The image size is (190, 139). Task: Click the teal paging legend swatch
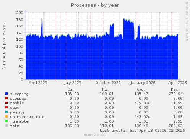coord(6,112)
